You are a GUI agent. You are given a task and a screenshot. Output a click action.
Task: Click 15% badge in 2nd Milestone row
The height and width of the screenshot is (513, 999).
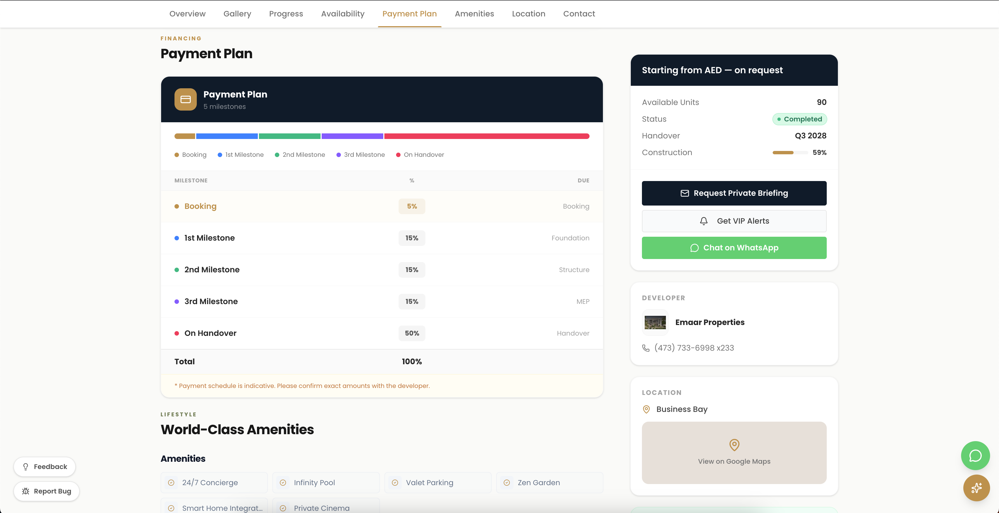(x=412, y=270)
